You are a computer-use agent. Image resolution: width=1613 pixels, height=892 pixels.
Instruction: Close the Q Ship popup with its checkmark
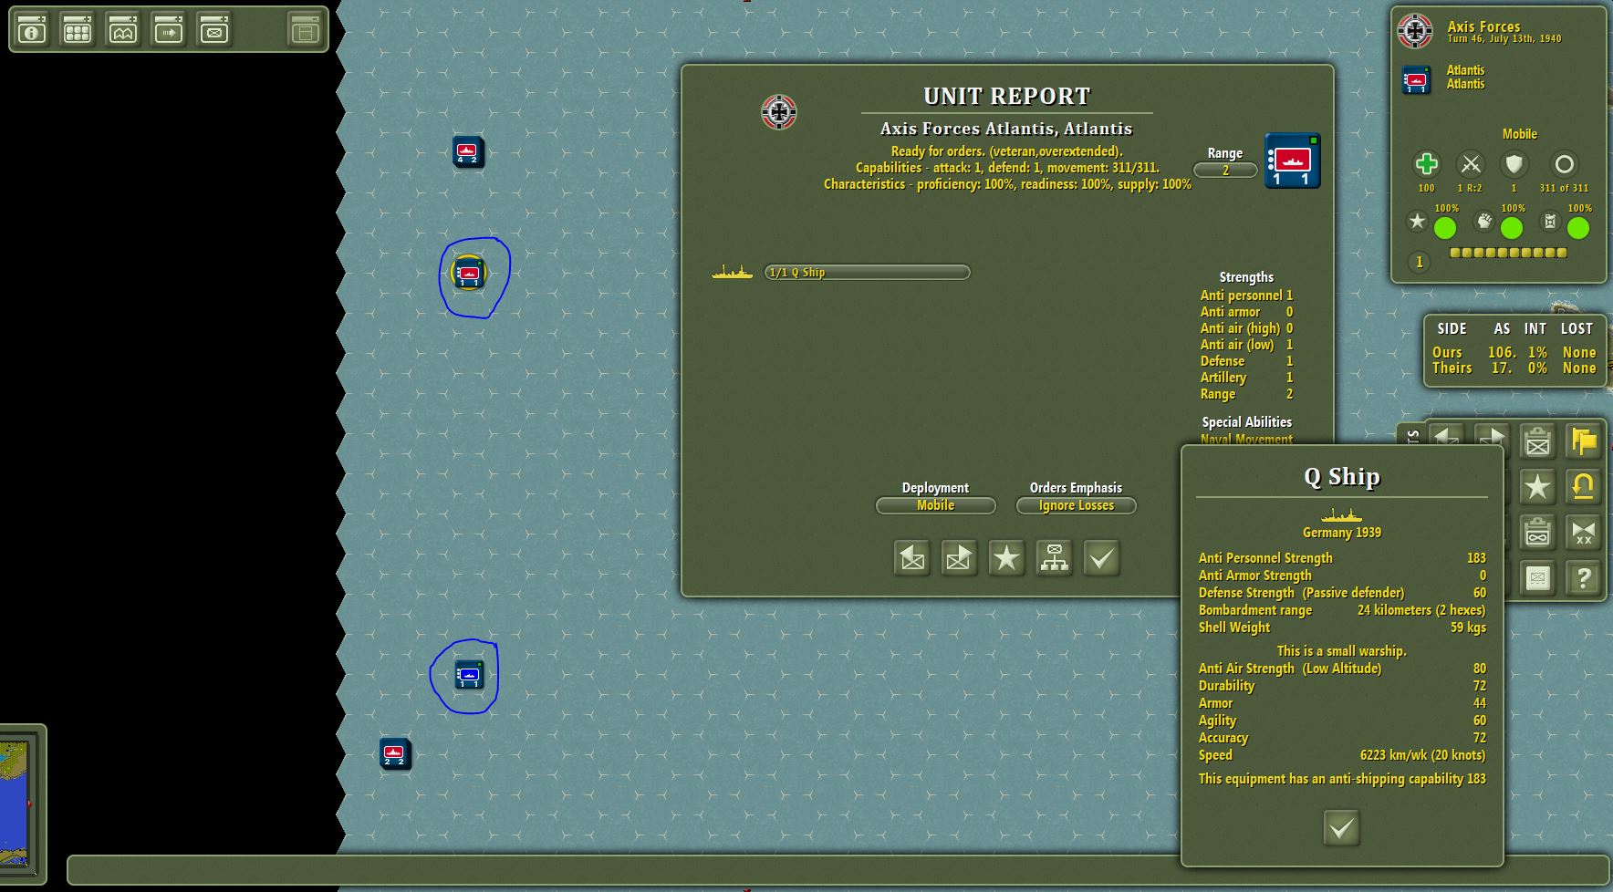pos(1341,827)
